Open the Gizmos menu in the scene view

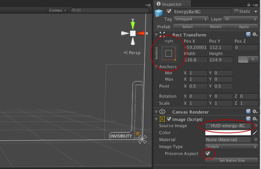pos(56,10)
